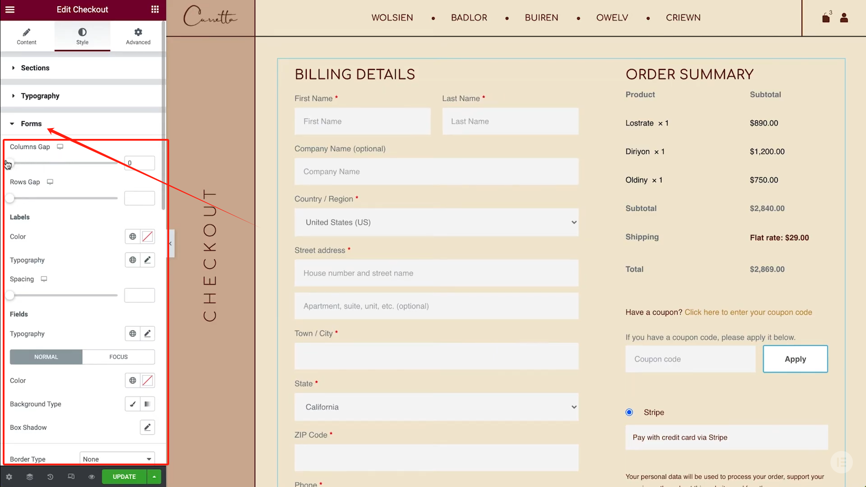Open the Navigator layers panel
Screen dimensions: 866x487
point(29,477)
